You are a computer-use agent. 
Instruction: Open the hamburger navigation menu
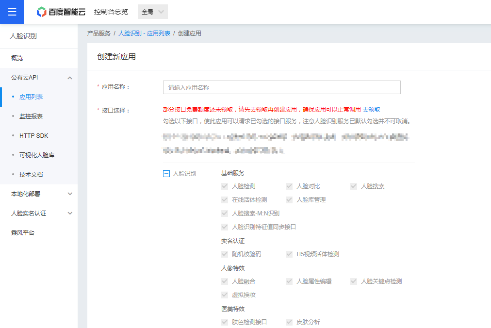12,12
